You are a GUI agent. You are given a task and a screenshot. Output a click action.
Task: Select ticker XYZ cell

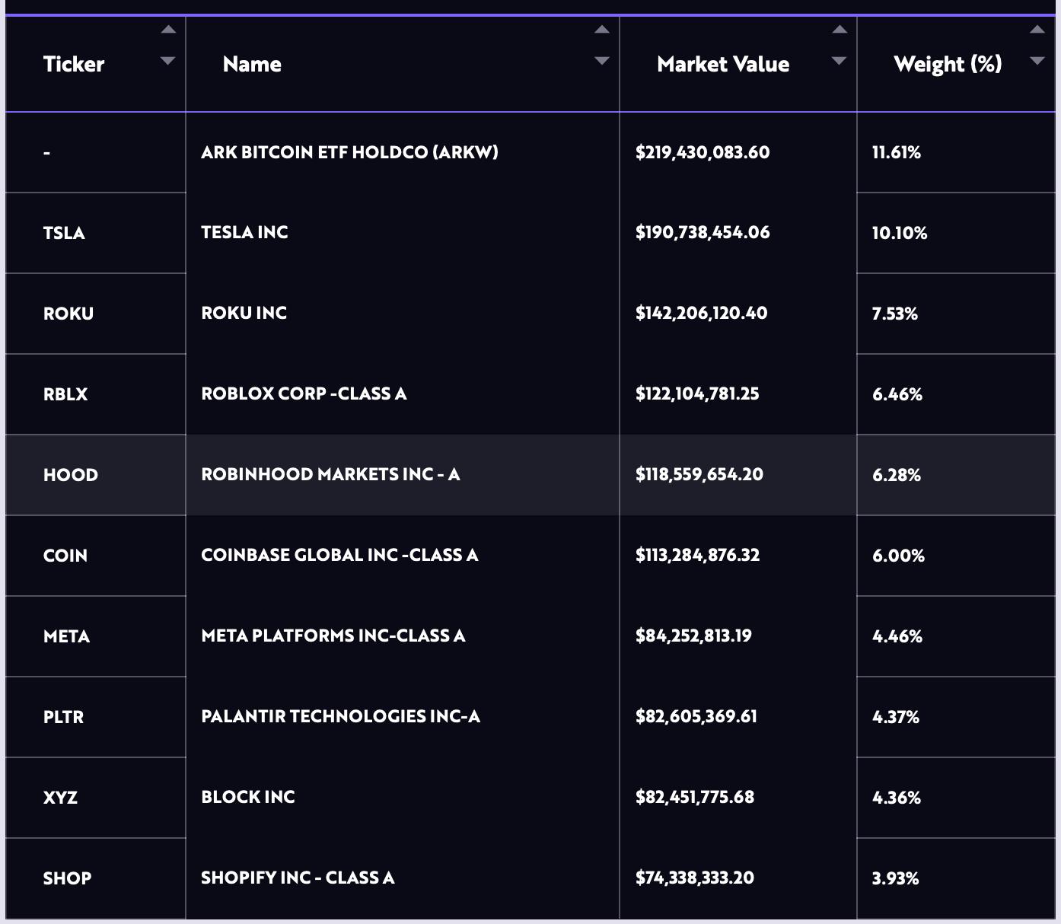(96, 798)
